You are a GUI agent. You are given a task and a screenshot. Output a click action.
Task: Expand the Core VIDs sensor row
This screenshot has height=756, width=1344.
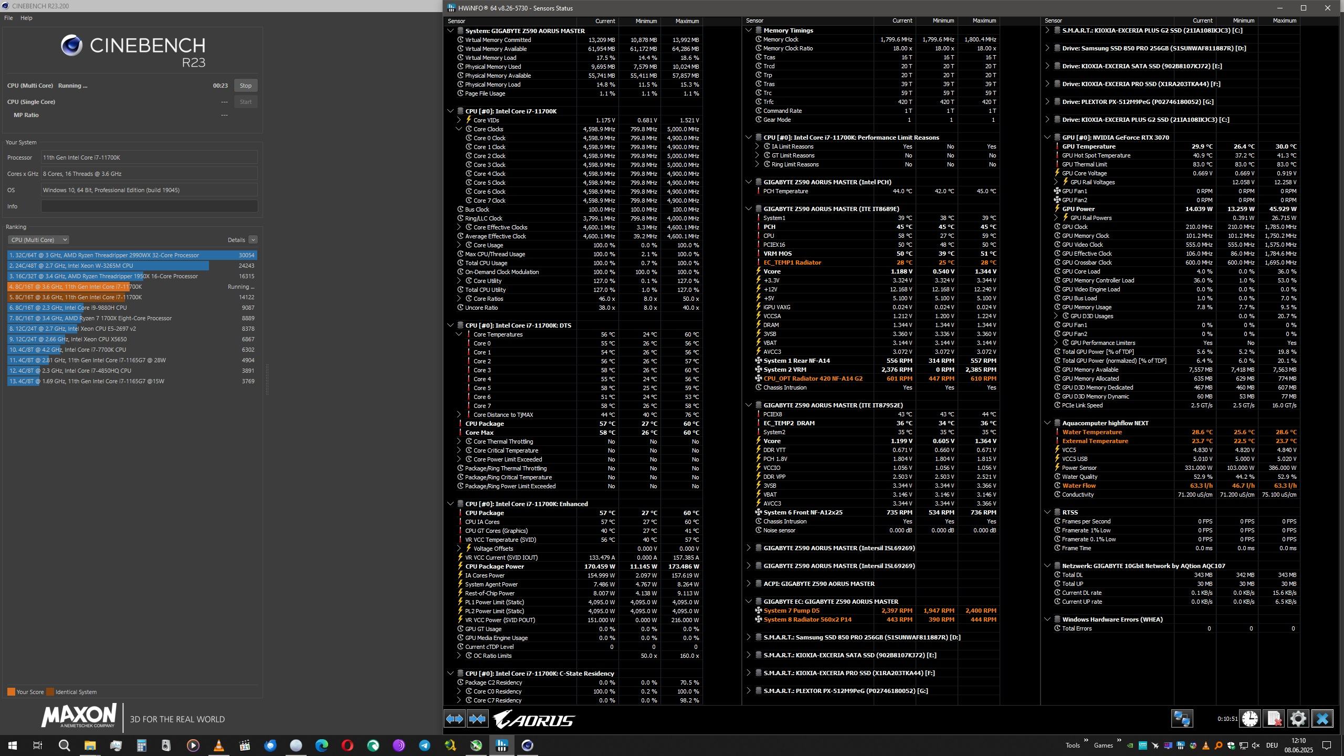pos(458,120)
